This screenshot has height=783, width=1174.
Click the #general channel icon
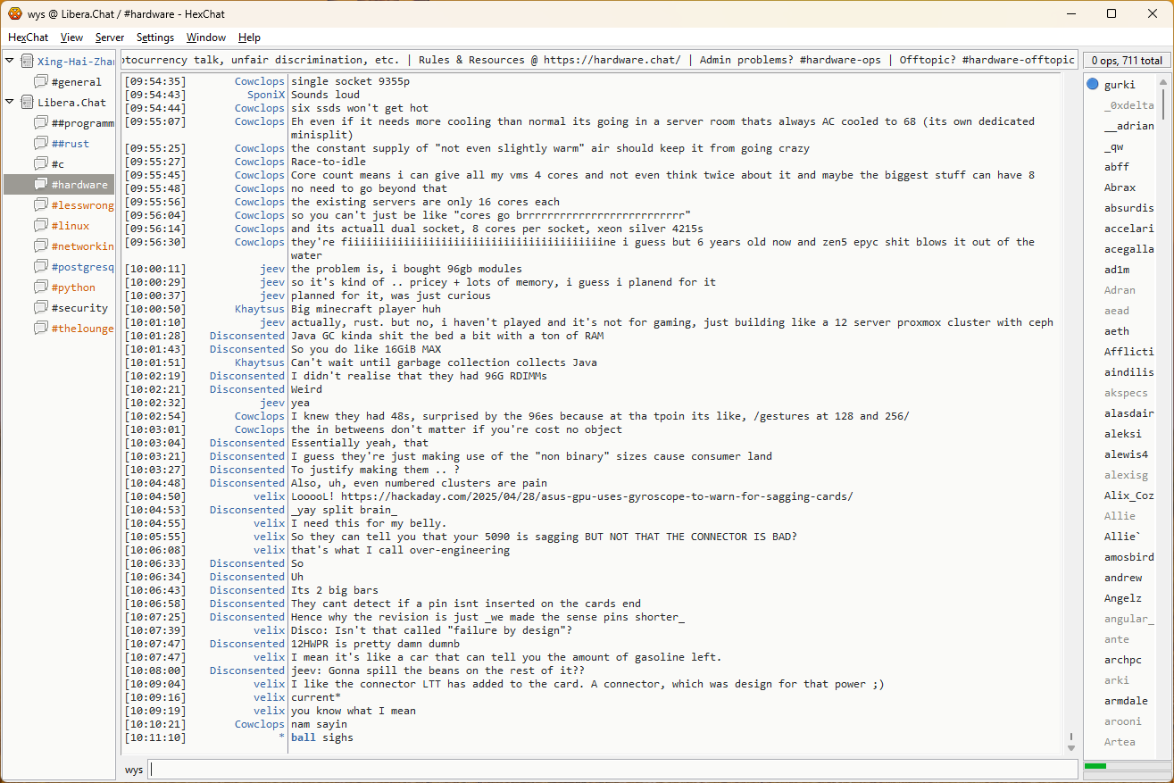(41, 82)
